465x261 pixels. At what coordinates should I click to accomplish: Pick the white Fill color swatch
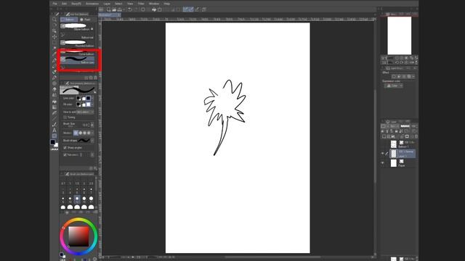89,104
